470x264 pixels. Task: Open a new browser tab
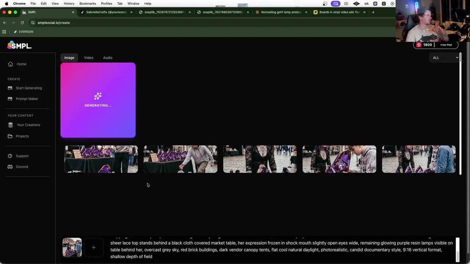pyautogui.click(x=373, y=12)
